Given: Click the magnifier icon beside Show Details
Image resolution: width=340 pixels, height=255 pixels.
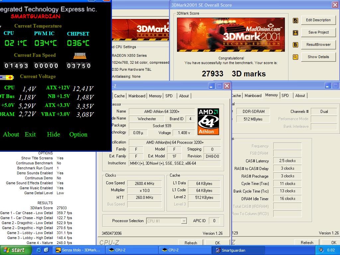Looking at the screenshot, I should (x=295, y=57).
